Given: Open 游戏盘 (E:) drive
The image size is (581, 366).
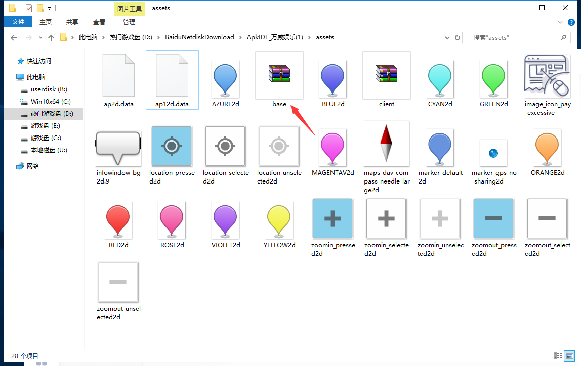Looking at the screenshot, I should [x=45, y=126].
